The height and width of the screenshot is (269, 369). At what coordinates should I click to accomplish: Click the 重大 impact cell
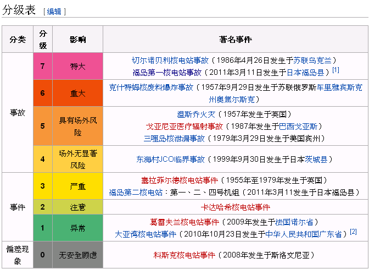[x=77, y=93]
